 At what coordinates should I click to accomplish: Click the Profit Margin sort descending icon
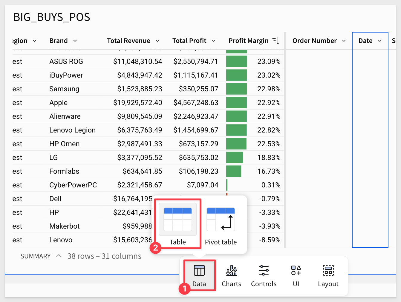pyautogui.click(x=276, y=41)
